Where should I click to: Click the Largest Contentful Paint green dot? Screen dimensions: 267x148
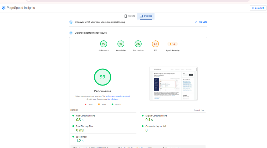pos(143,115)
